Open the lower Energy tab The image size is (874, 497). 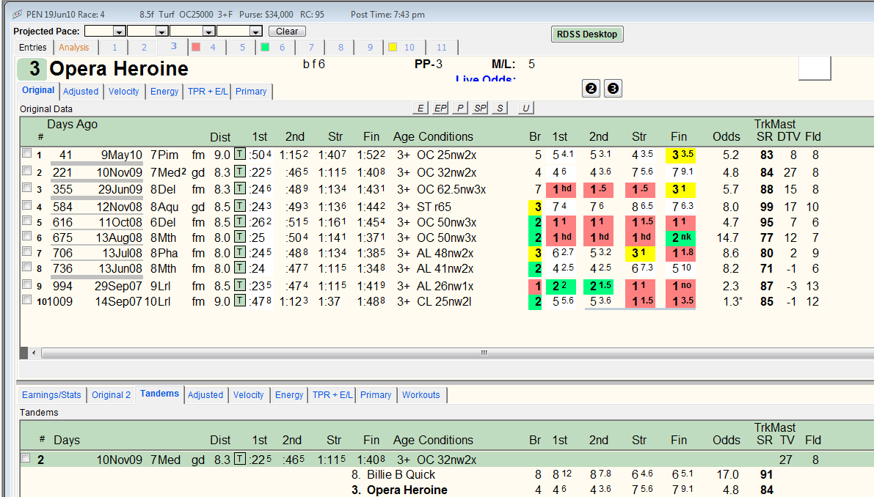click(x=289, y=394)
